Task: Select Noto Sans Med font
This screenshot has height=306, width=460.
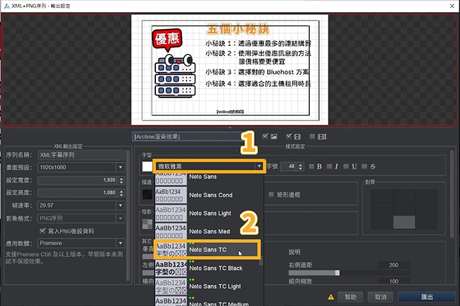Action: pos(210,231)
